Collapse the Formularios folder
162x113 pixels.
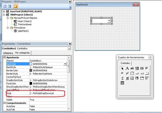[x=8, y=28]
